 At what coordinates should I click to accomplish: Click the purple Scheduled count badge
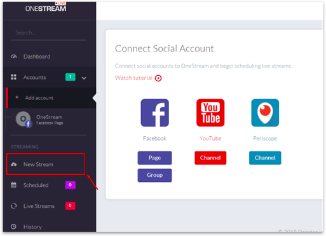click(71, 185)
